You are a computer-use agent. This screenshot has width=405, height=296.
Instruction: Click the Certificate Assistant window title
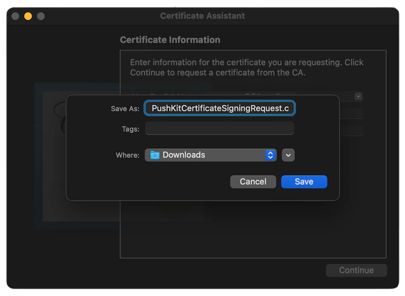click(x=202, y=16)
